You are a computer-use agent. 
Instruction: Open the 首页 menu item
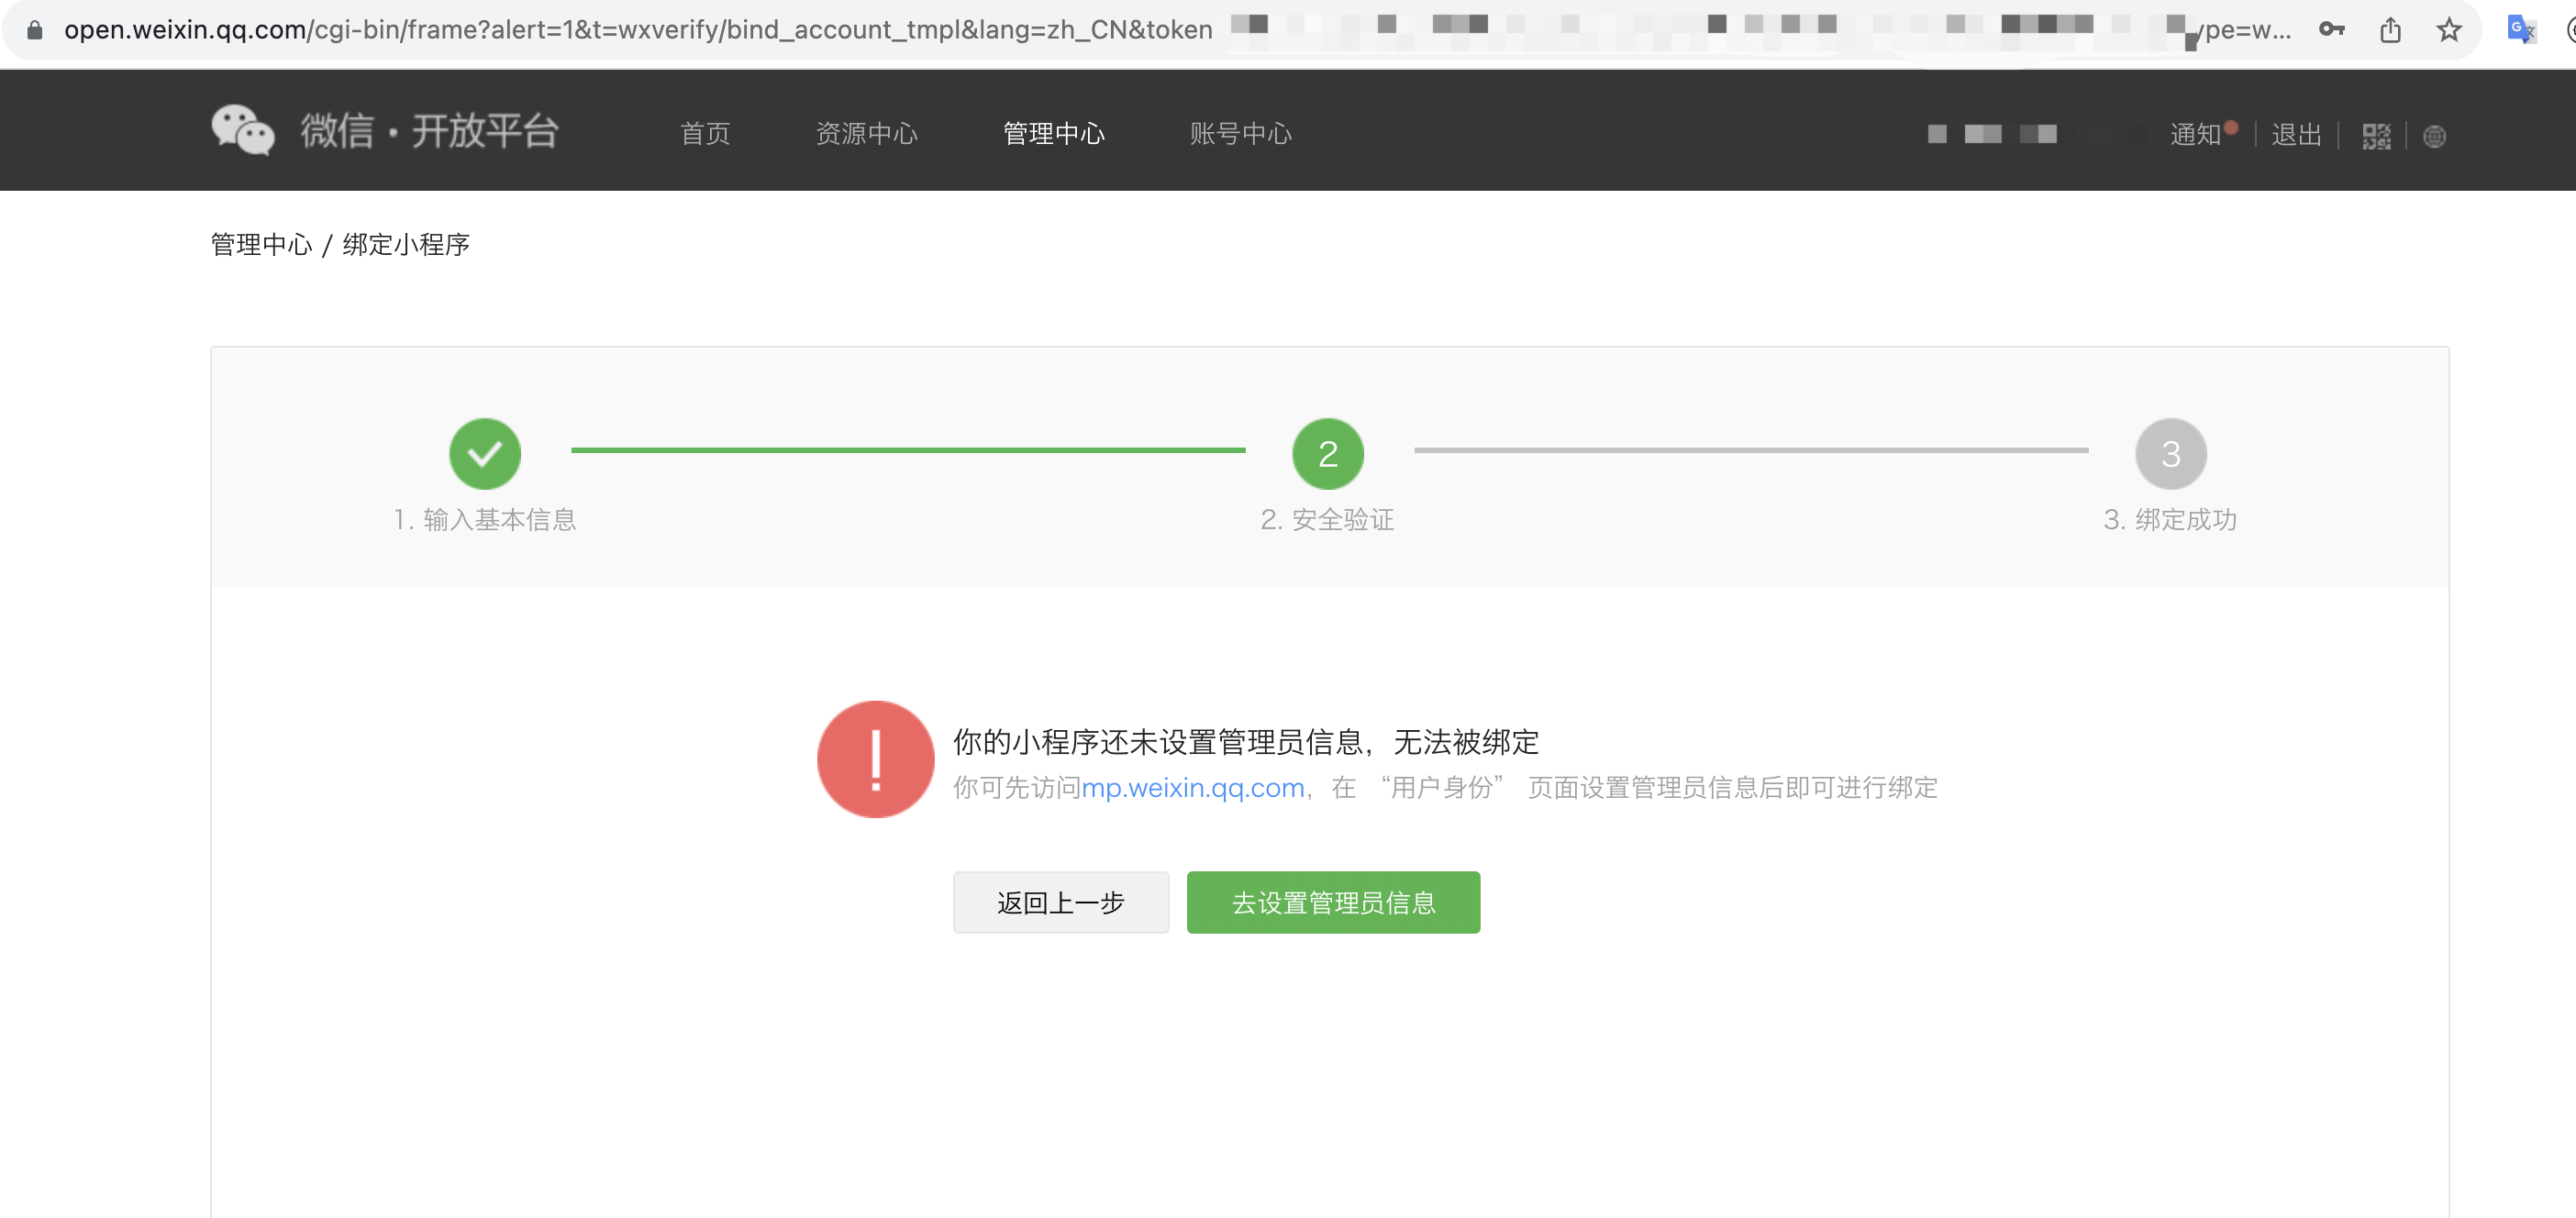tap(705, 134)
